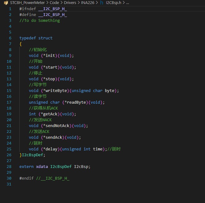Click the 'readByte' identifier
Image resolution: width=205 pixels, height=203 pixels.
[76, 102]
